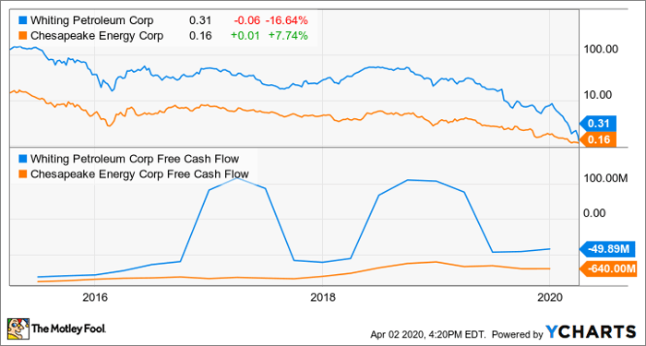Click the blue Whiting Free Cash Flow swatch
This screenshot has width=646, height=346.
point(23,159)
